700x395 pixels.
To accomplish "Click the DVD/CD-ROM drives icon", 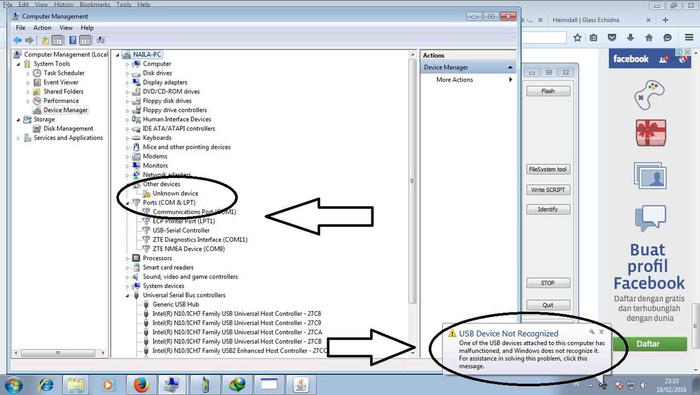I will point(137,92).
